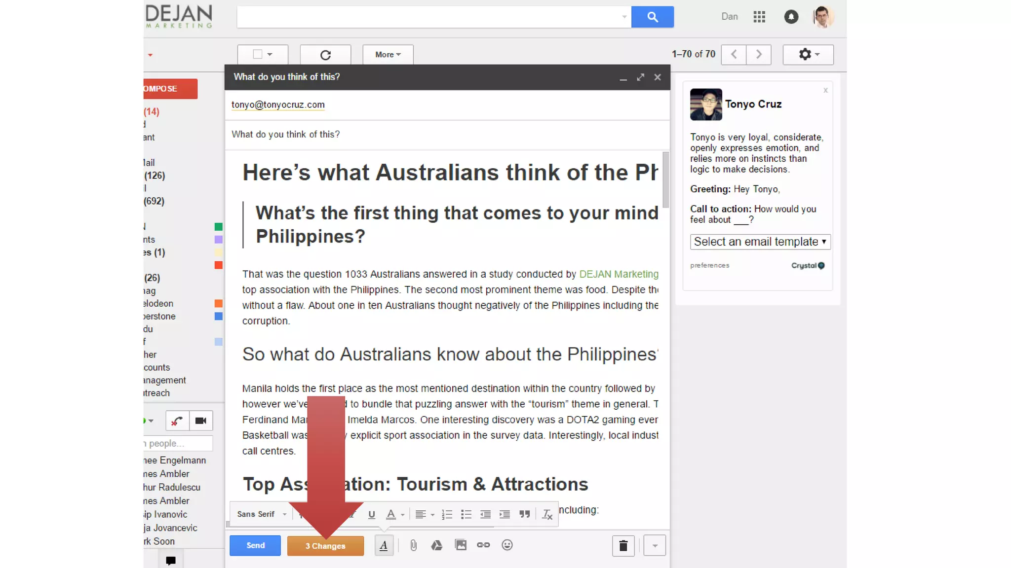This screenshot has width=1011, height=568.
Task: Open the chat status dropdown arrow
Action: [x=151, y=421]
